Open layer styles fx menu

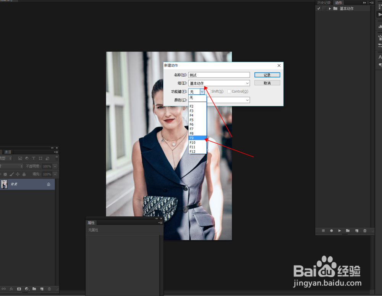[x=11, y=289]
